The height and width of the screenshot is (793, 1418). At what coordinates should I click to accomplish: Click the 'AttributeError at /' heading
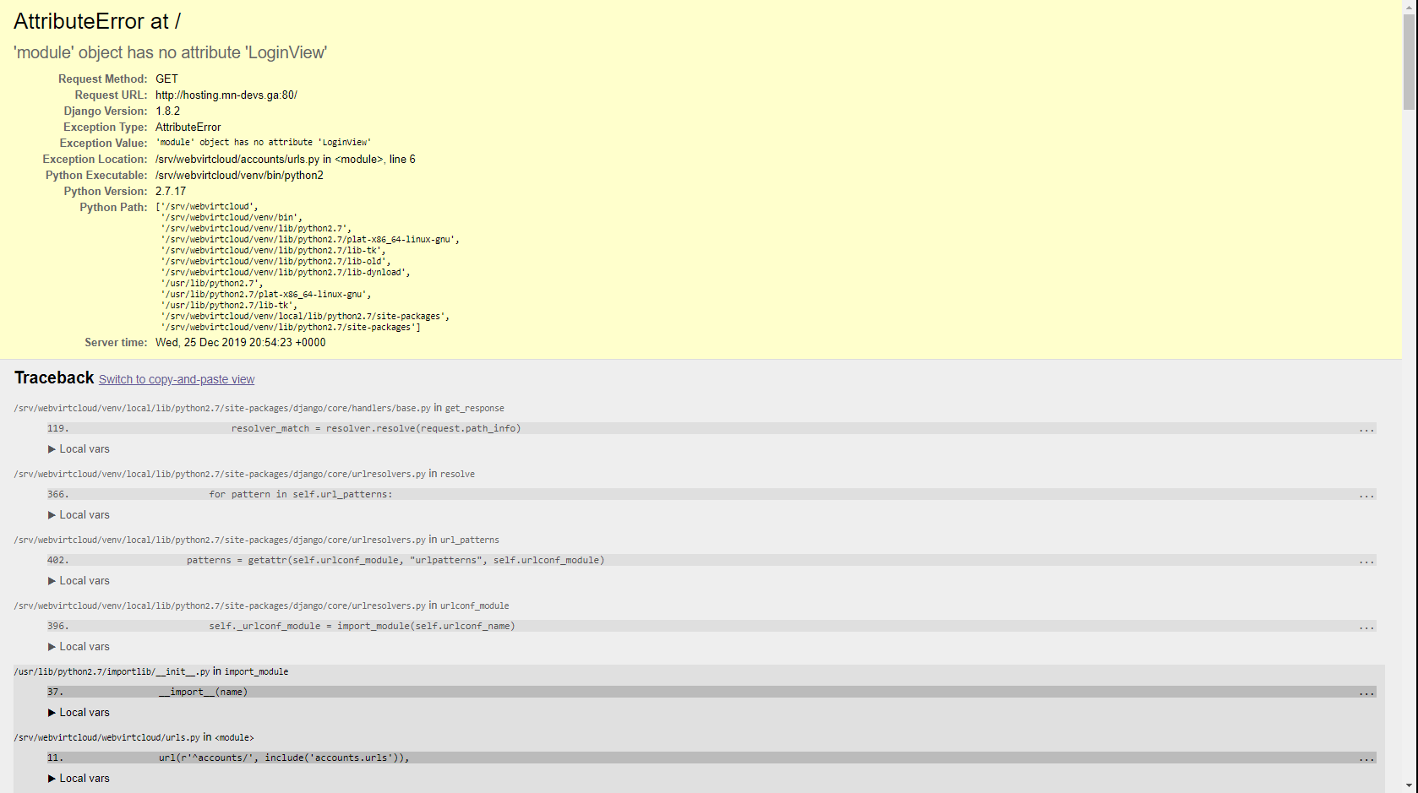pyautogui.click(x=97, y=22)
